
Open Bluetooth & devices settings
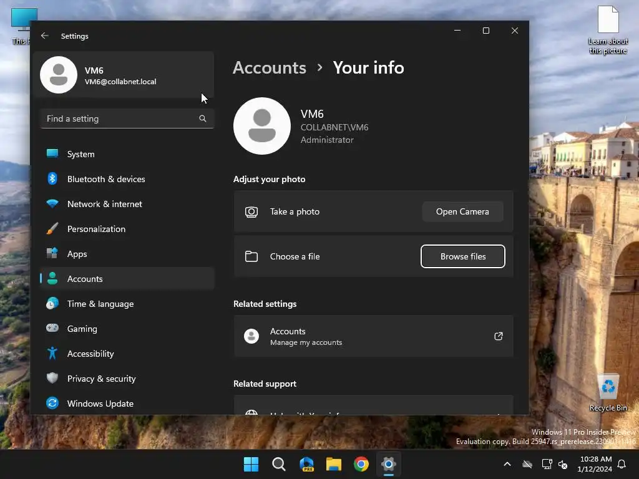[127, 179]
